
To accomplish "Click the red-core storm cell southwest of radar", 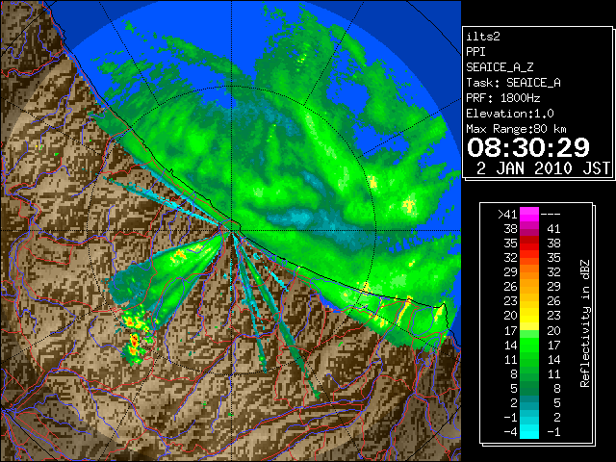I will pos(134,341).
